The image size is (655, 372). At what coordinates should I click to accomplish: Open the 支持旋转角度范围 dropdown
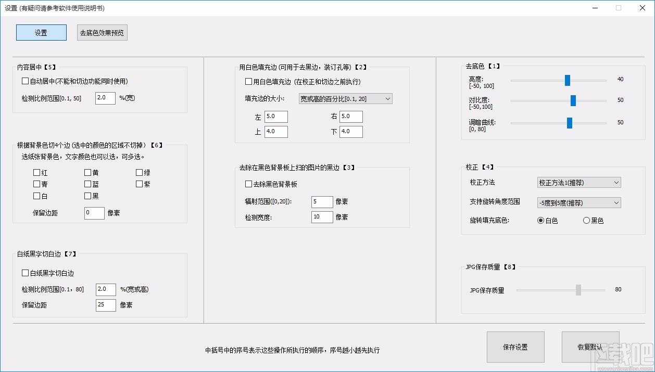coord(579,202)
